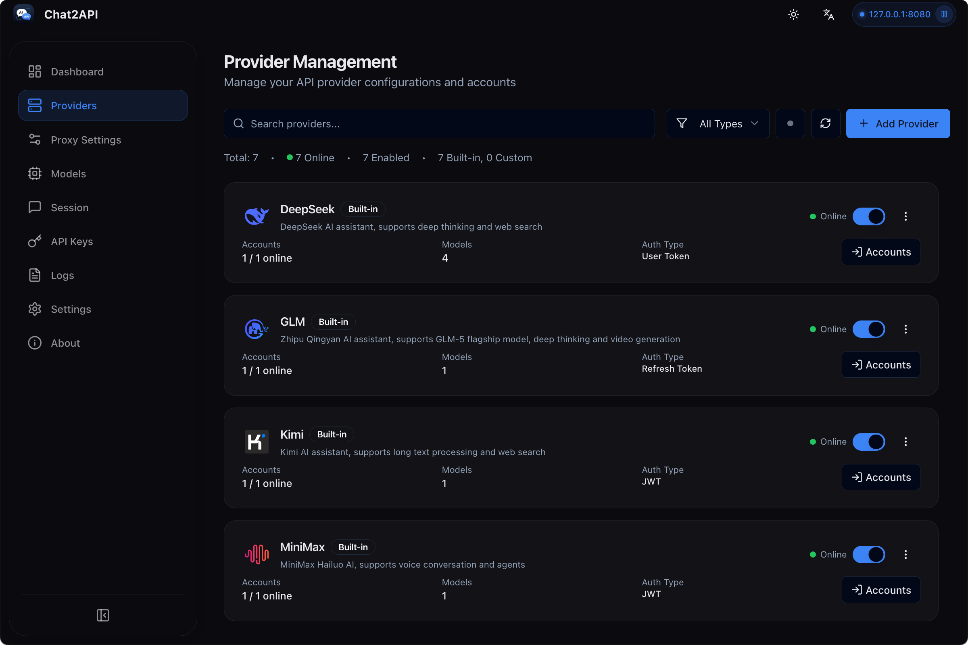Click the '7 Enabled' summary text

click(386, 158)
